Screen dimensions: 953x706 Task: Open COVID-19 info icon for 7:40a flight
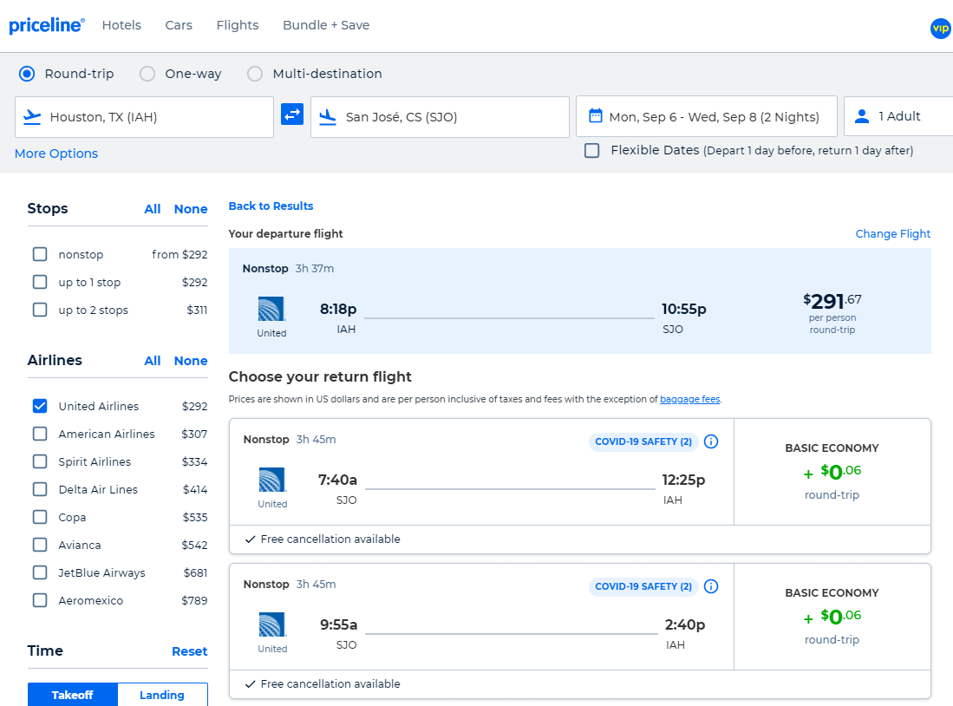pyautogui.click(x=711, y=441)
